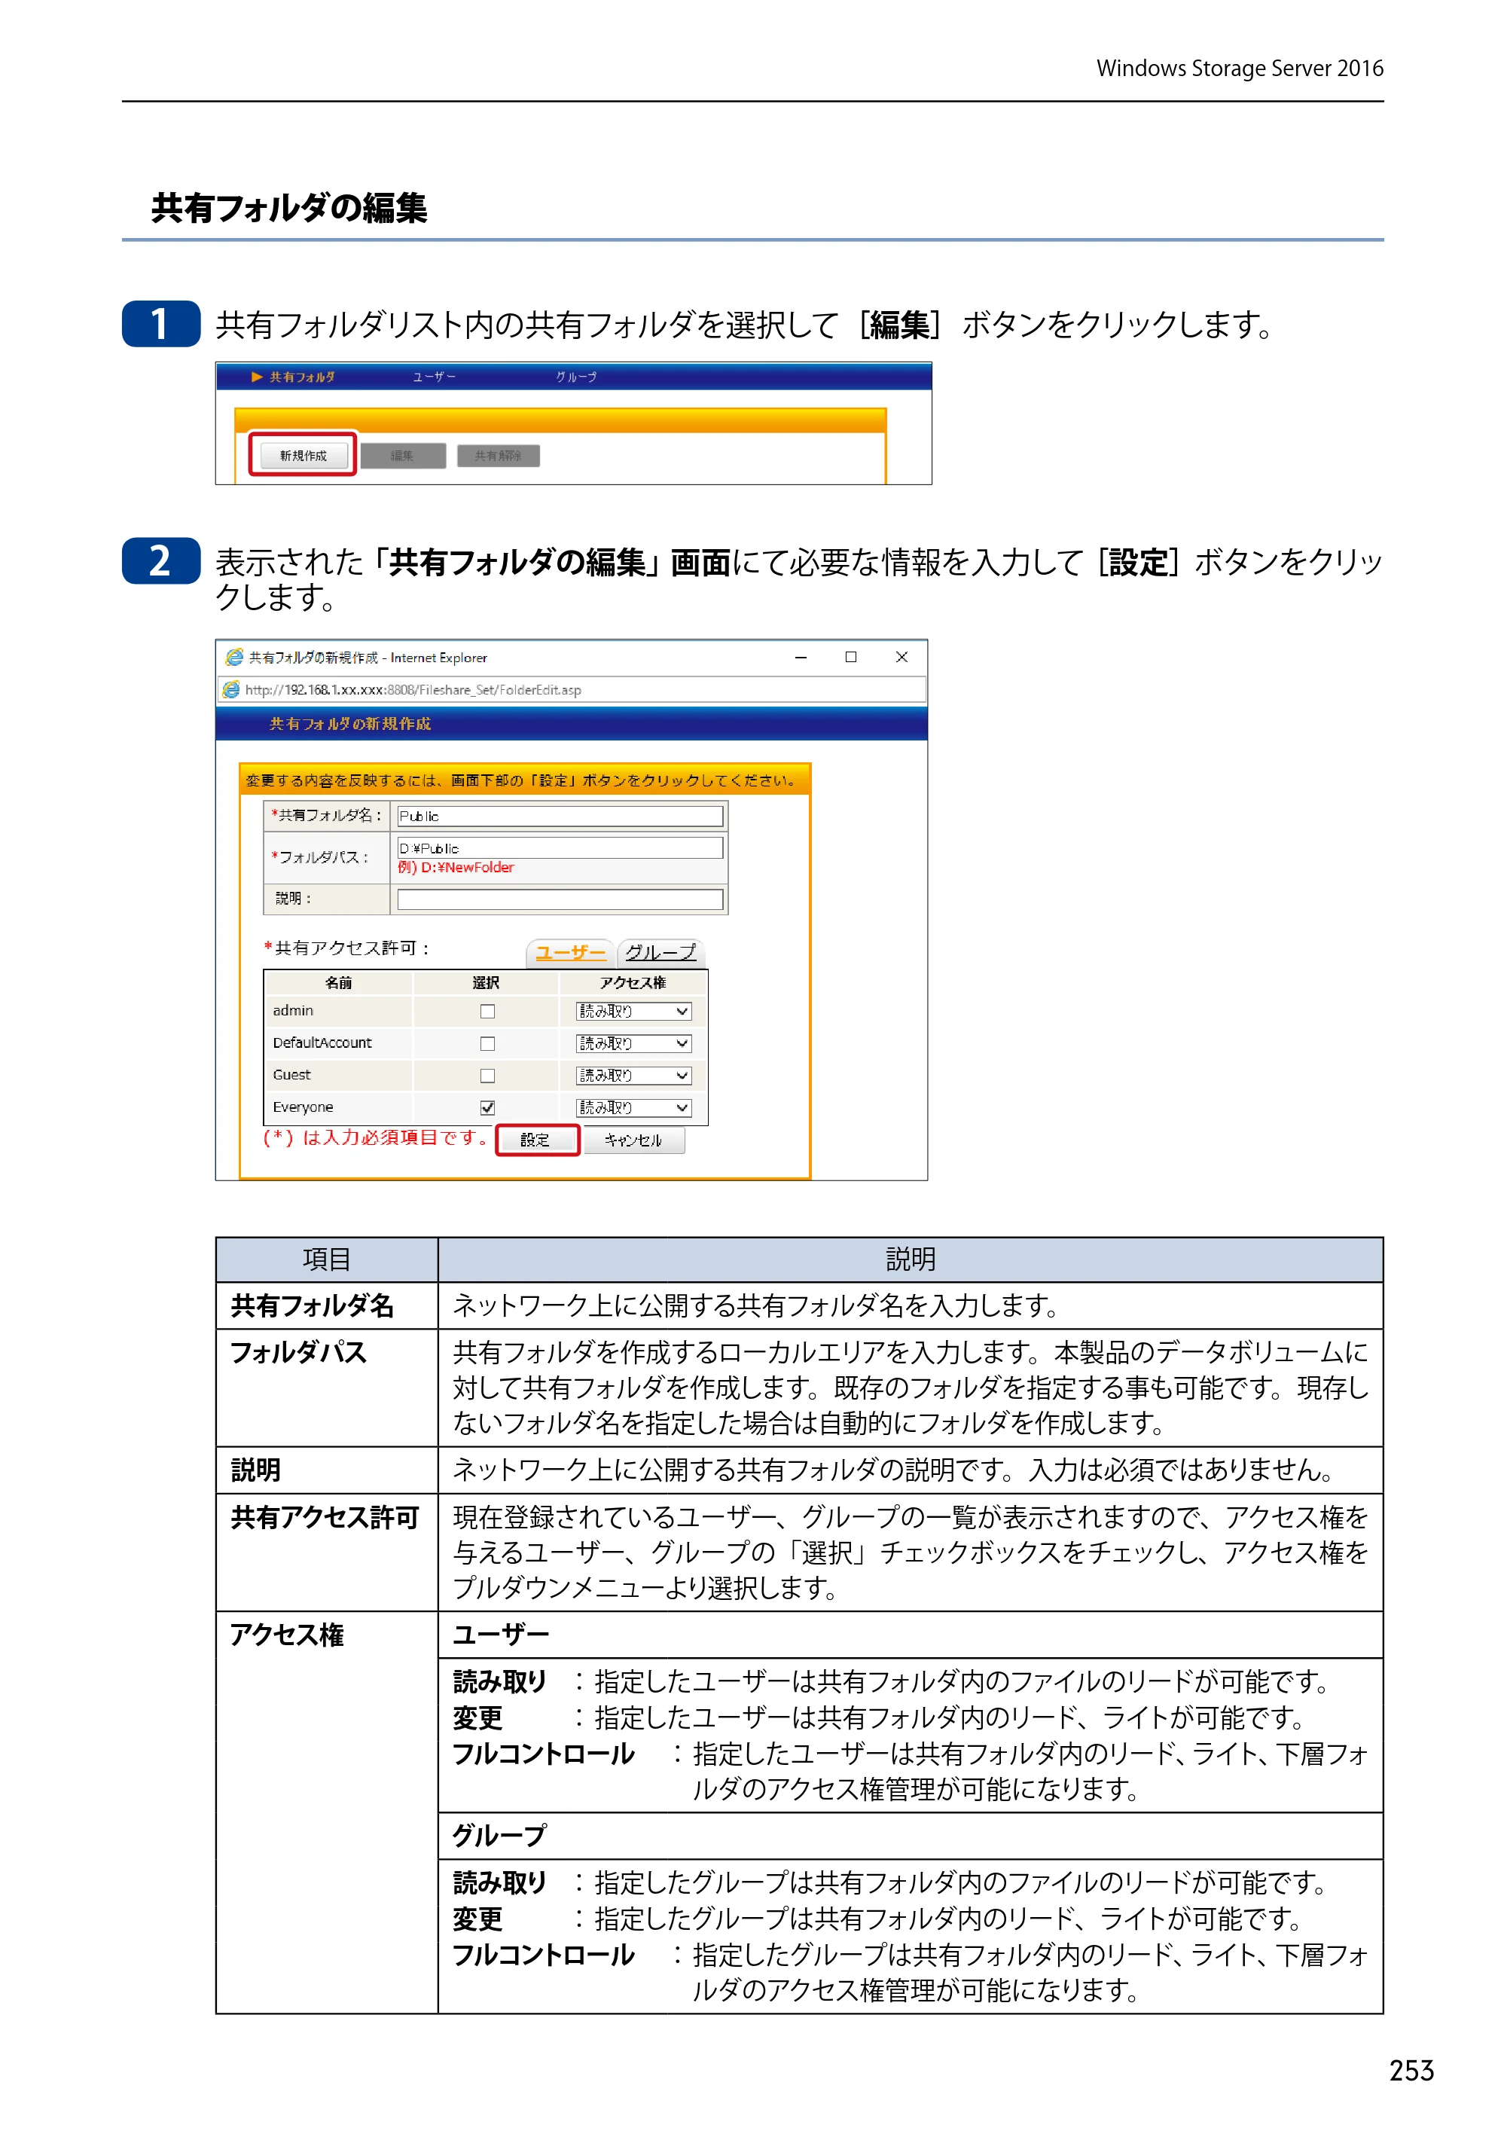The image size is (1507, 2131).
Task: Click the 例) D:¥NewFolder example text
Action: (456, 868)
